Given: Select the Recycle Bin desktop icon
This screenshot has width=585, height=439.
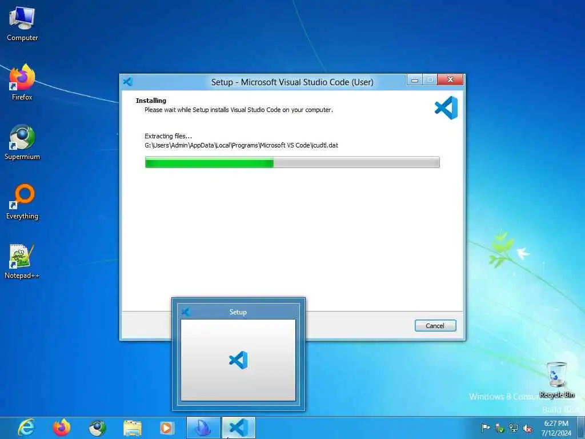Looking at the screenshot, I should point(556,380).
